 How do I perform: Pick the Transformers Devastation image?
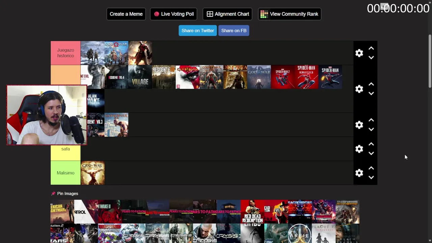tap(110, 234)
